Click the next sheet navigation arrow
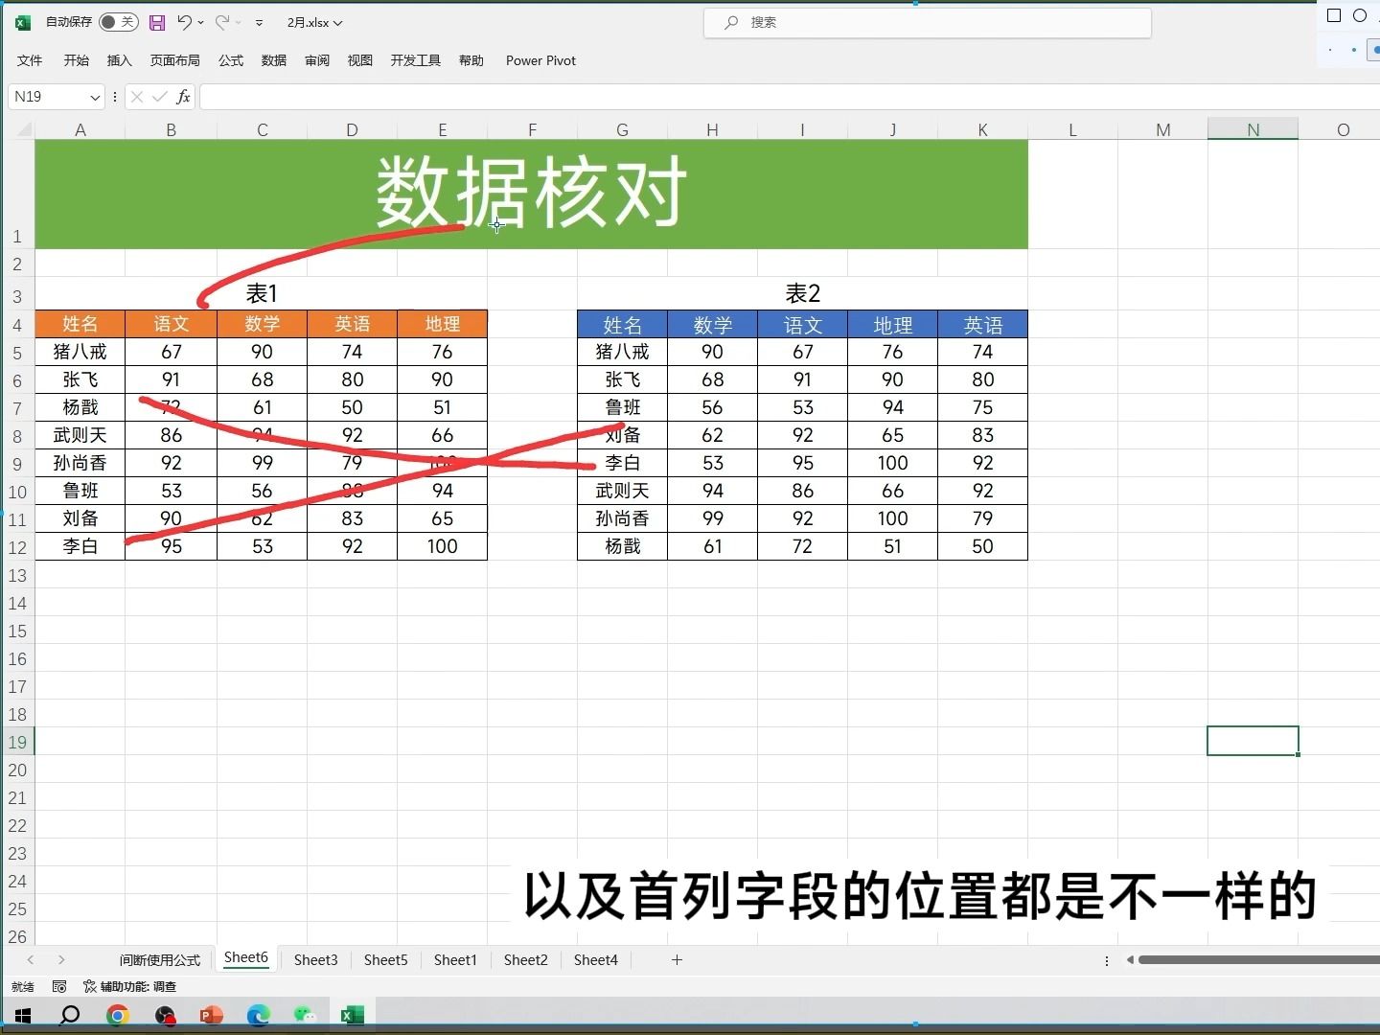The image size is (1380, 1035). pos(61,959)
